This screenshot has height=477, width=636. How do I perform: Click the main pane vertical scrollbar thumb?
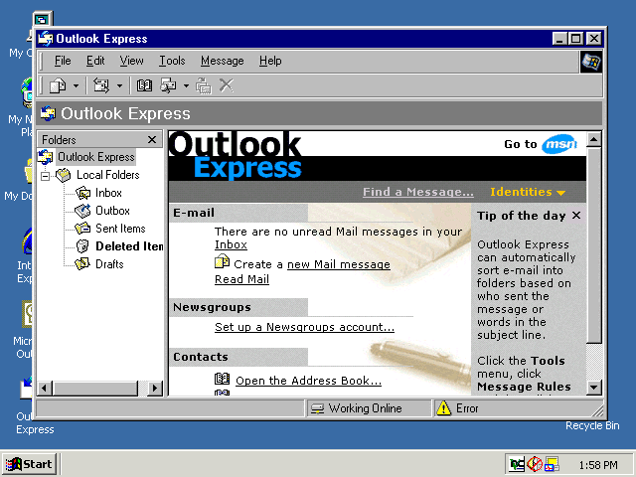coord(594,246)
